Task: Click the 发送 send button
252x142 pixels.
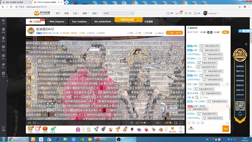Action: (226, 129)
